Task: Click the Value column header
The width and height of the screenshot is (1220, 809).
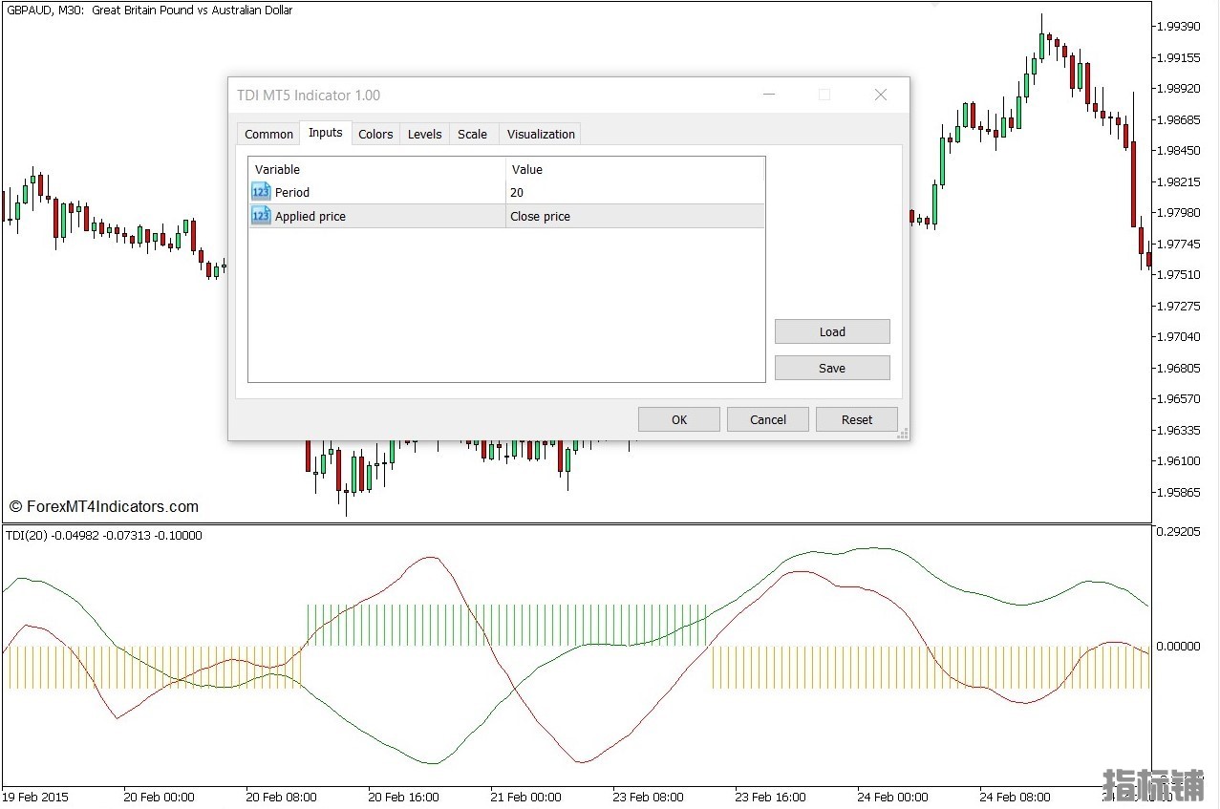Action: (635, 169)
